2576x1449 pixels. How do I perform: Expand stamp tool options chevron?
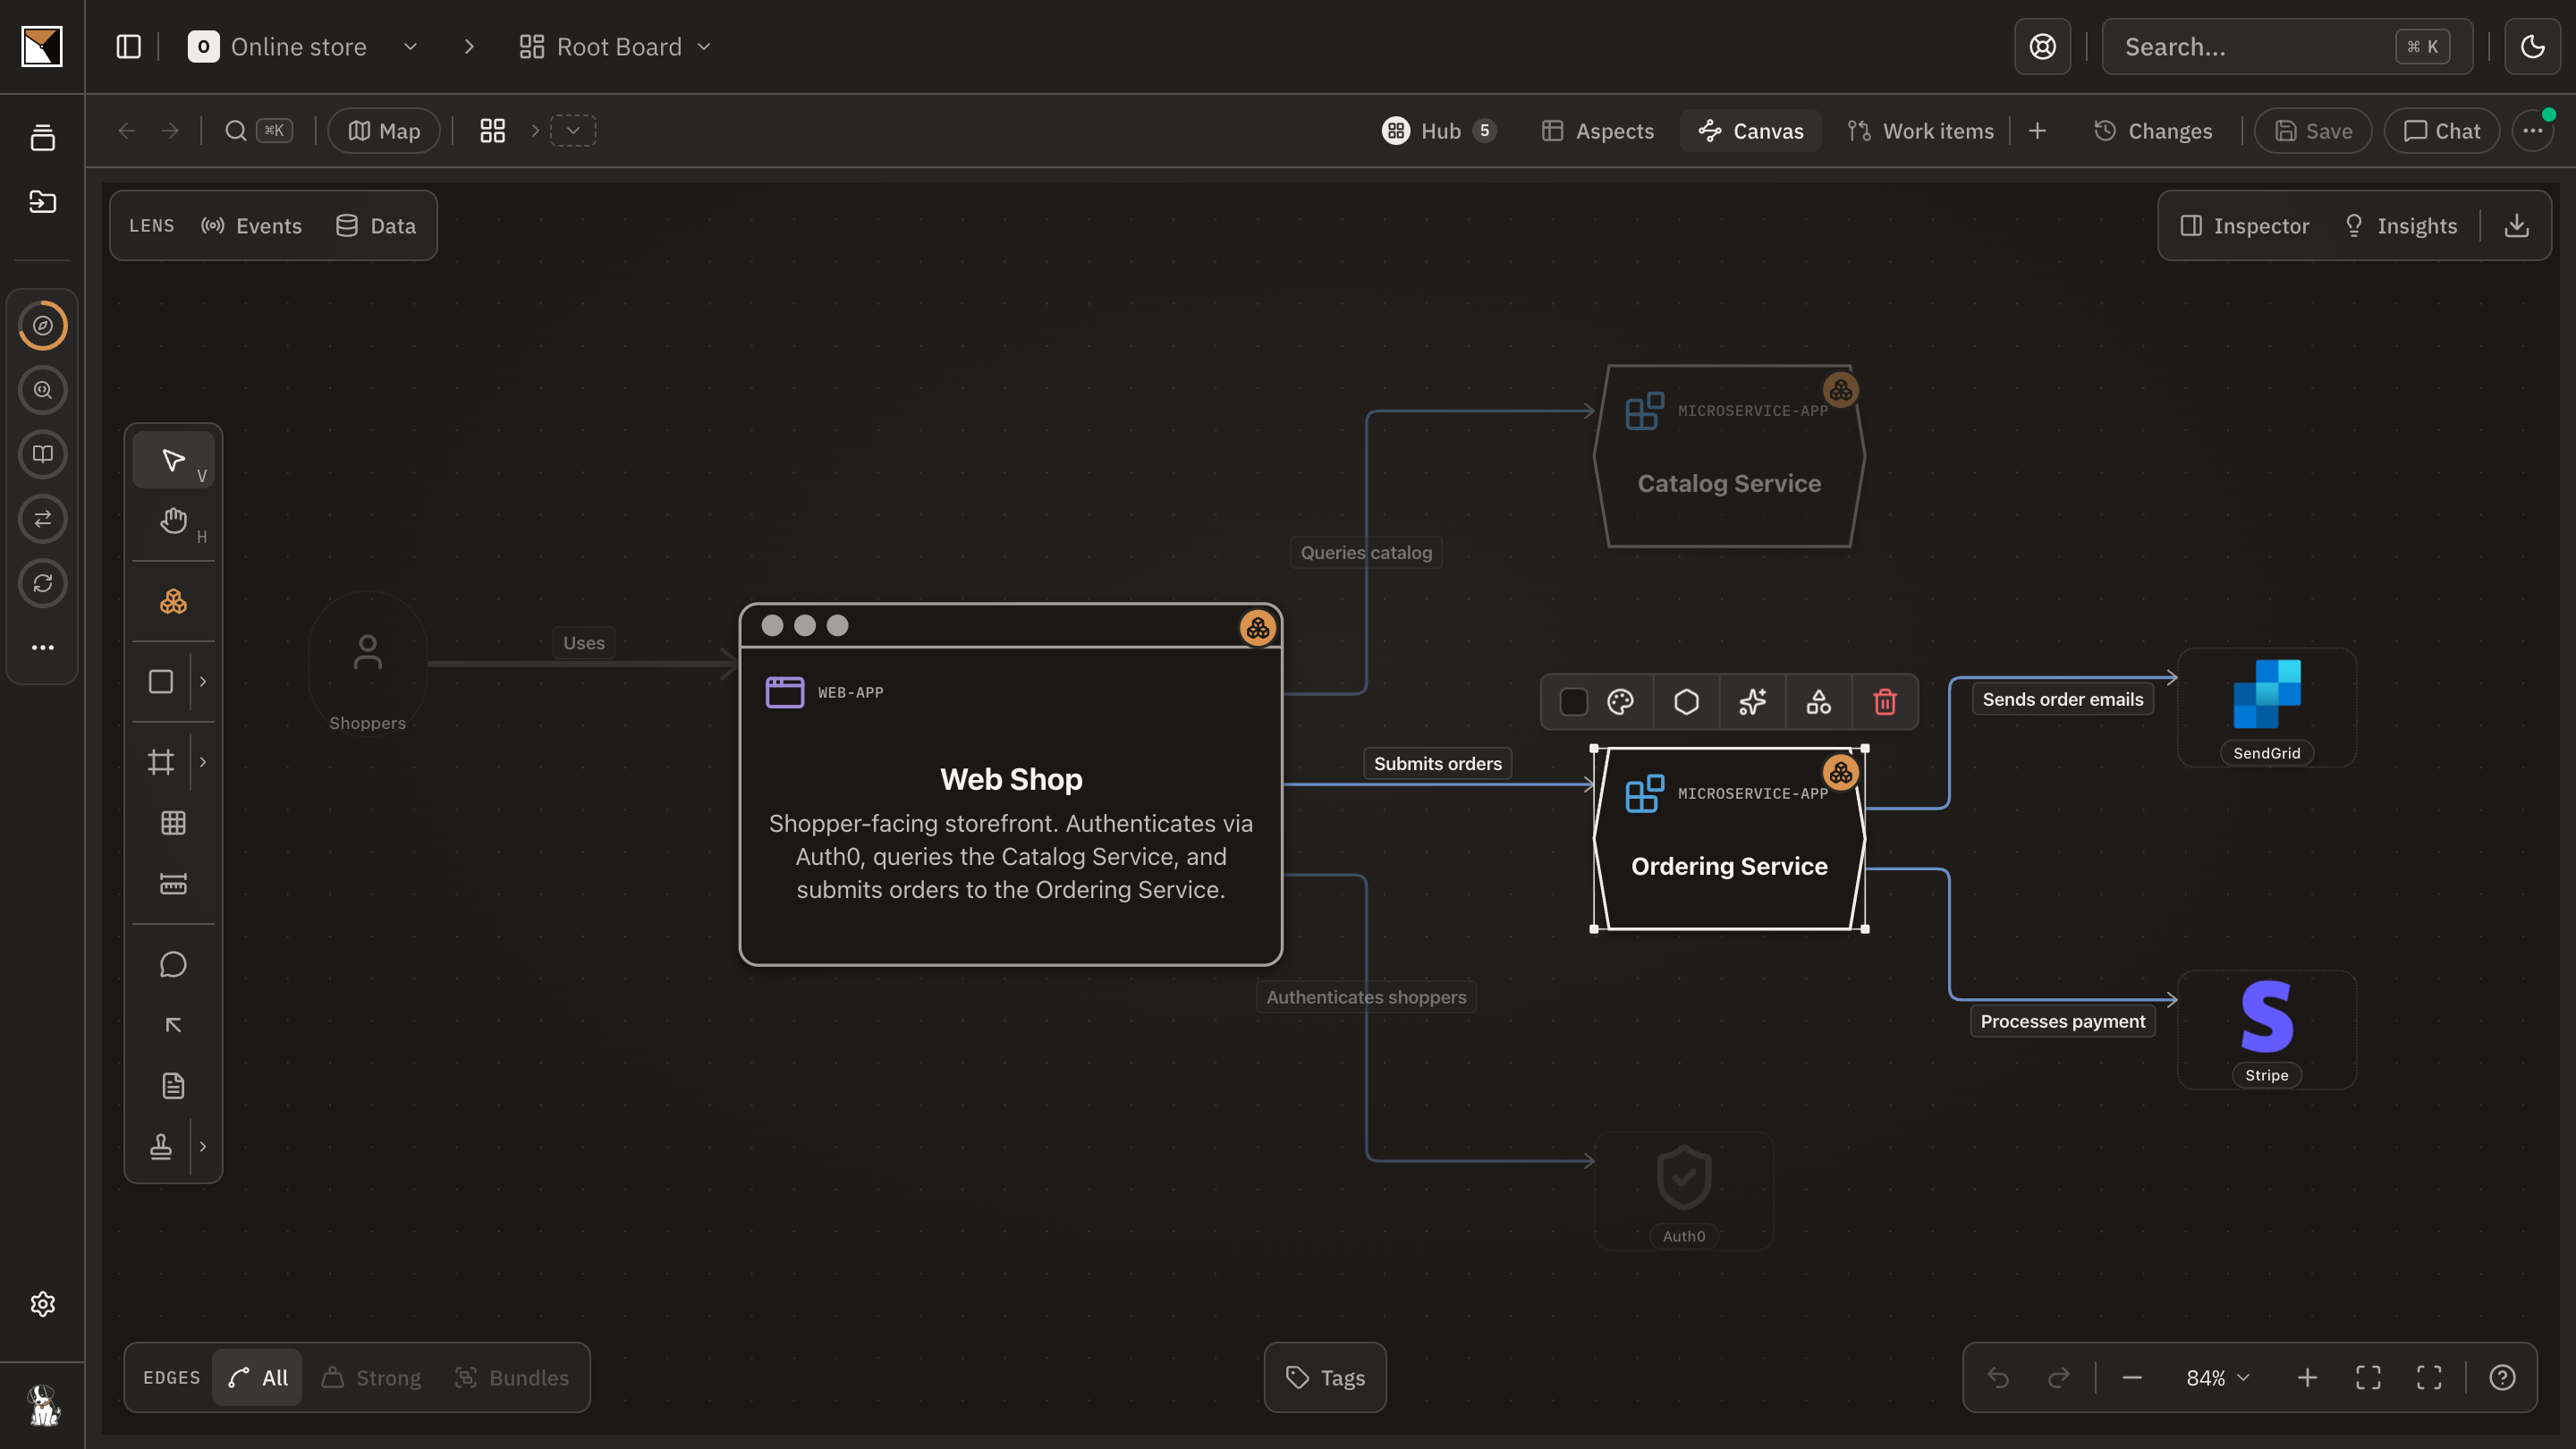click(203, 1147)
